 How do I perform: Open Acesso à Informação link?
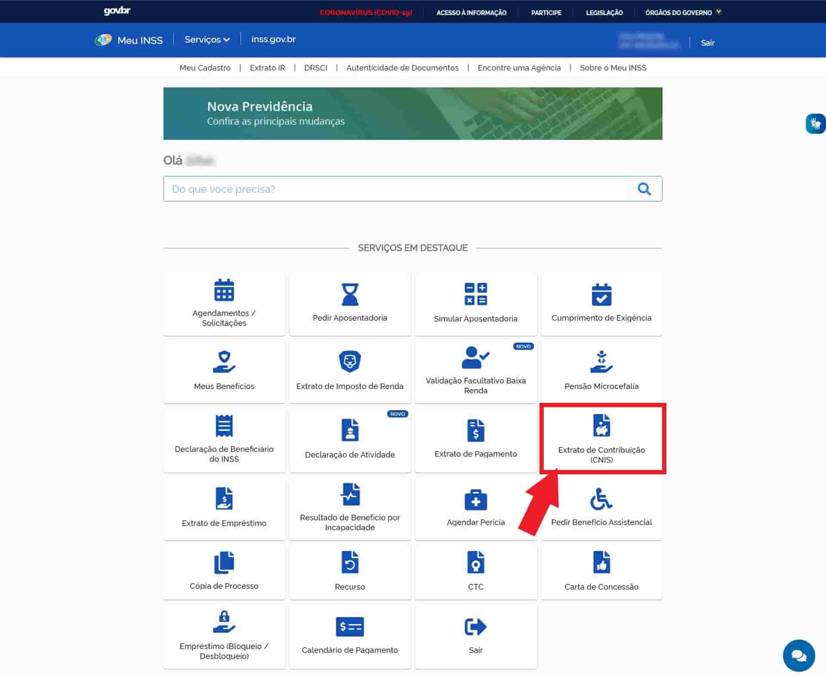pos(471,12)
